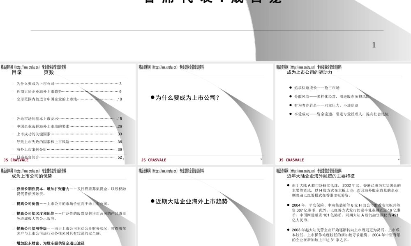This screenshot has width=411, height=246.
Task: Click the paragraph beginning 2003 年起大陆民营企业
Action: [x=346, y=235]
